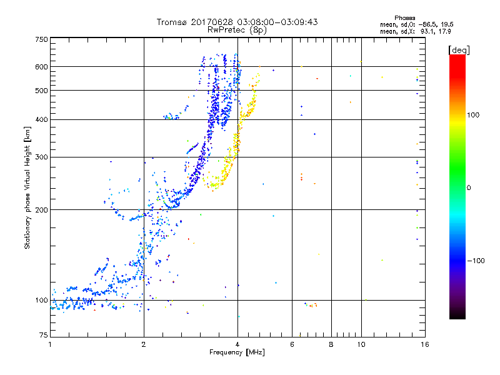Click the 200 tick label on height axis

[x=41, y=210]
